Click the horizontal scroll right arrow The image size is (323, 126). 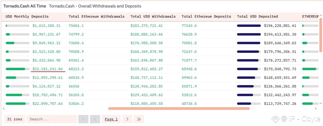(316, 108)
